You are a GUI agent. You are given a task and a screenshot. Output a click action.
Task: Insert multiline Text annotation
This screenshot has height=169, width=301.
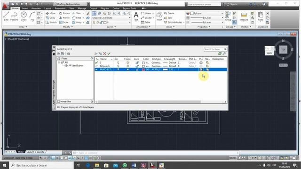coord(136,16)
